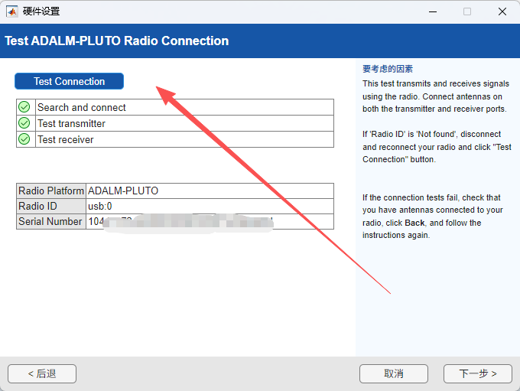Viewport: 520px width, 391px height.
Task: Click the 'usb:0' value cell
Action: click(210, 206)
